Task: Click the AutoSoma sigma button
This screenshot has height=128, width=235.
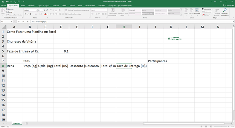Action: click(x=207, y=9)
